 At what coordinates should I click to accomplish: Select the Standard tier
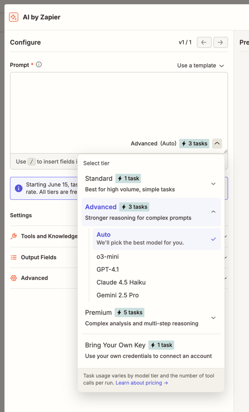tap(151, 183)
